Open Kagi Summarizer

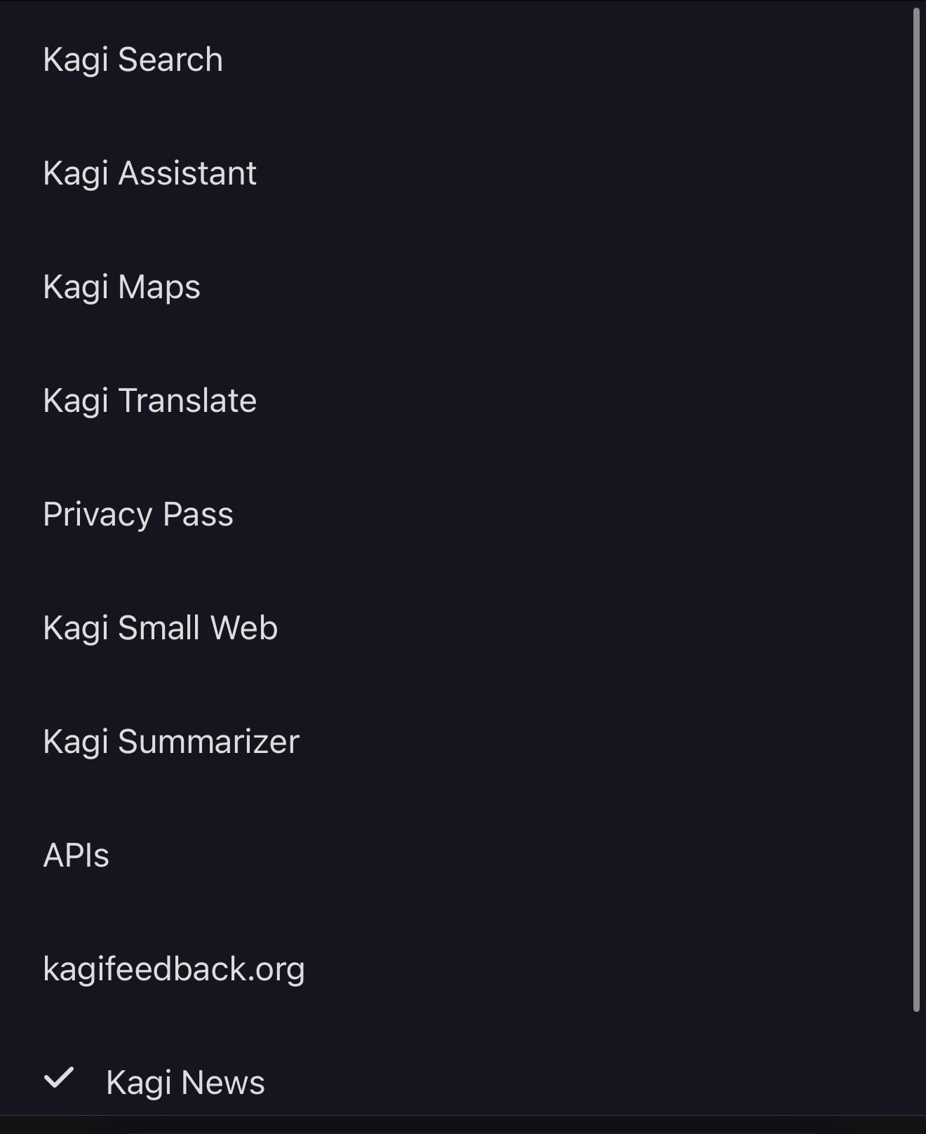pos(171,742)
